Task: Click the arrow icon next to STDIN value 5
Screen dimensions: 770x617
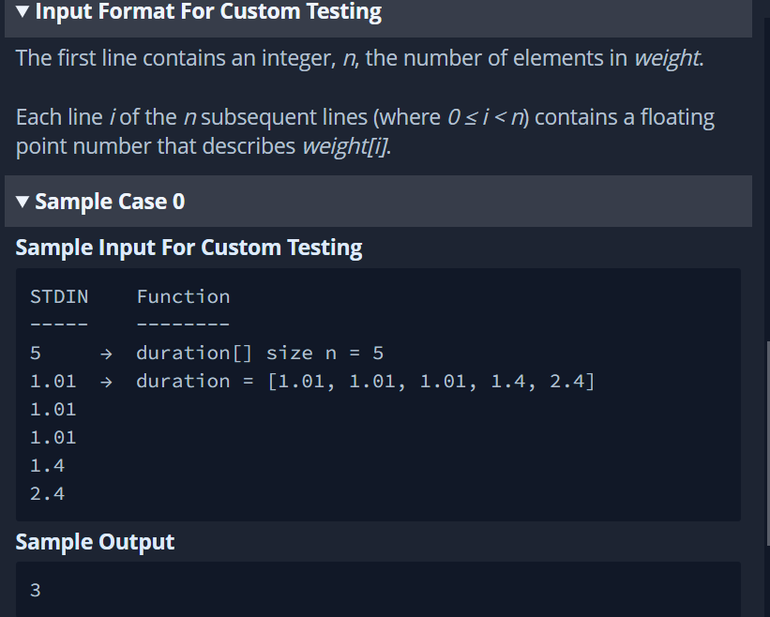Action: coord(106,354)
